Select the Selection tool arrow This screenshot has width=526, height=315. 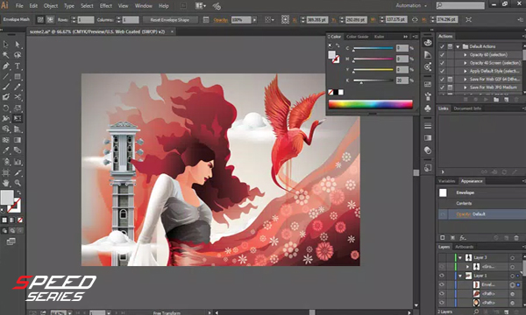(6, 45)
